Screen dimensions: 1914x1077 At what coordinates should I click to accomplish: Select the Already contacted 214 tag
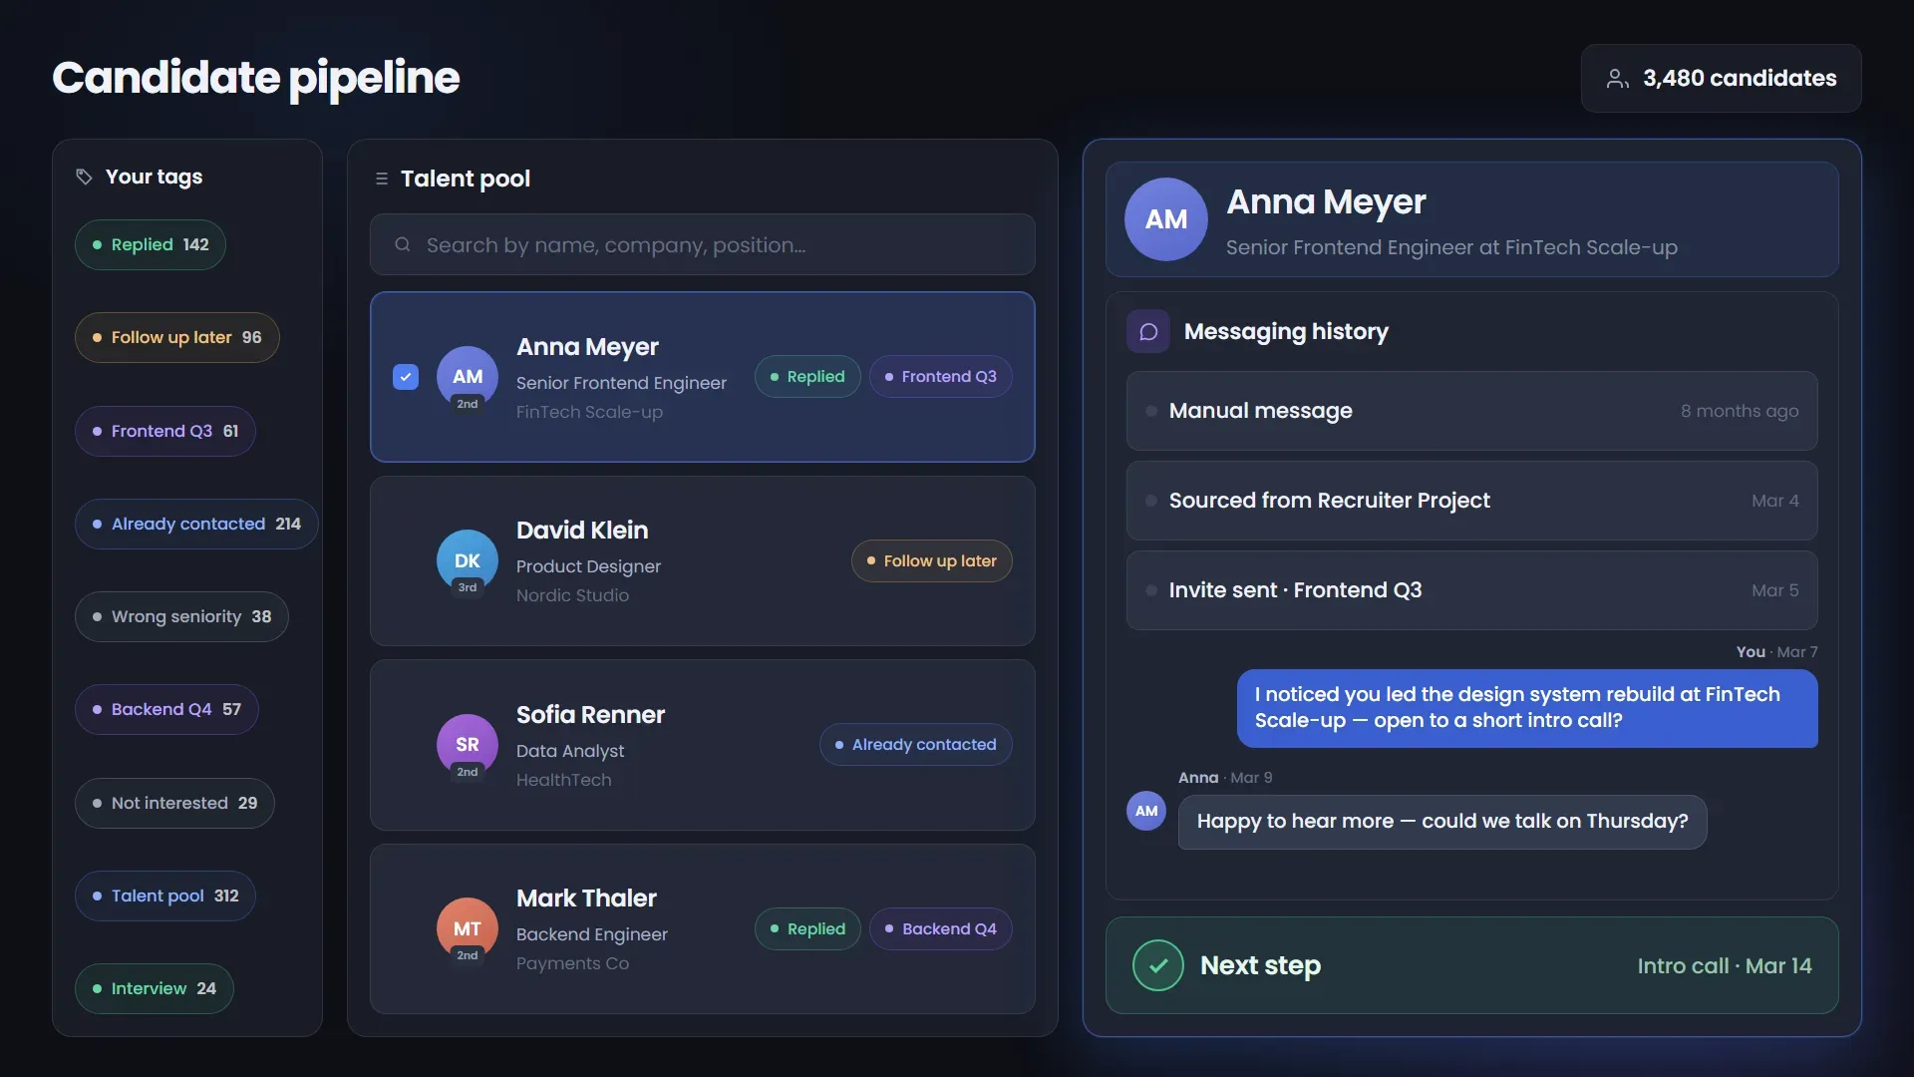click(196, 524)
